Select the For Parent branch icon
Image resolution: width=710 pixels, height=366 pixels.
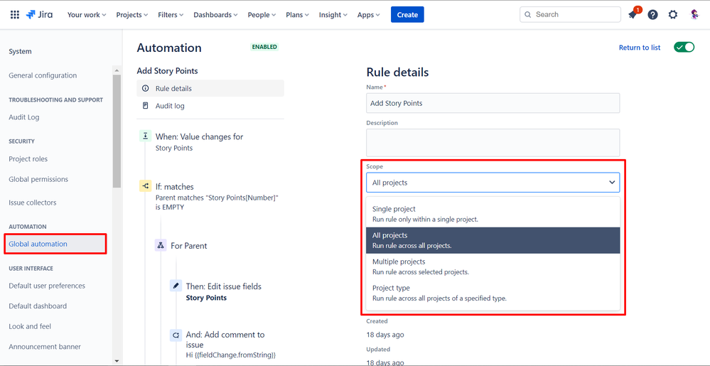coord(161,245)
